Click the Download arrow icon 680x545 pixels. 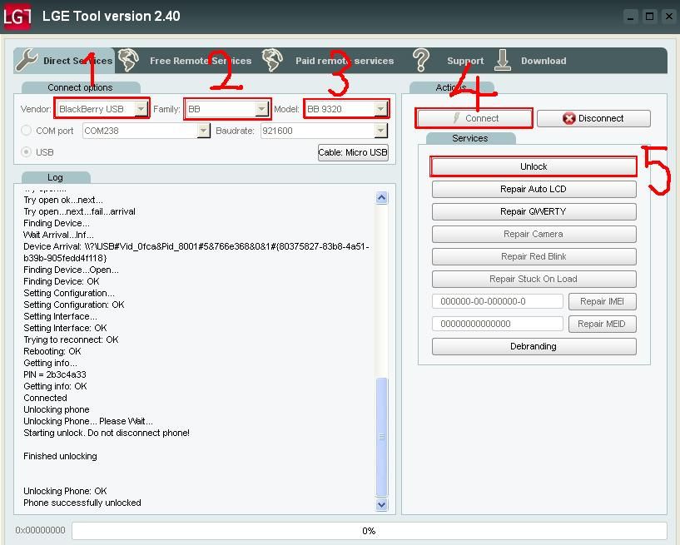[502, 60]
